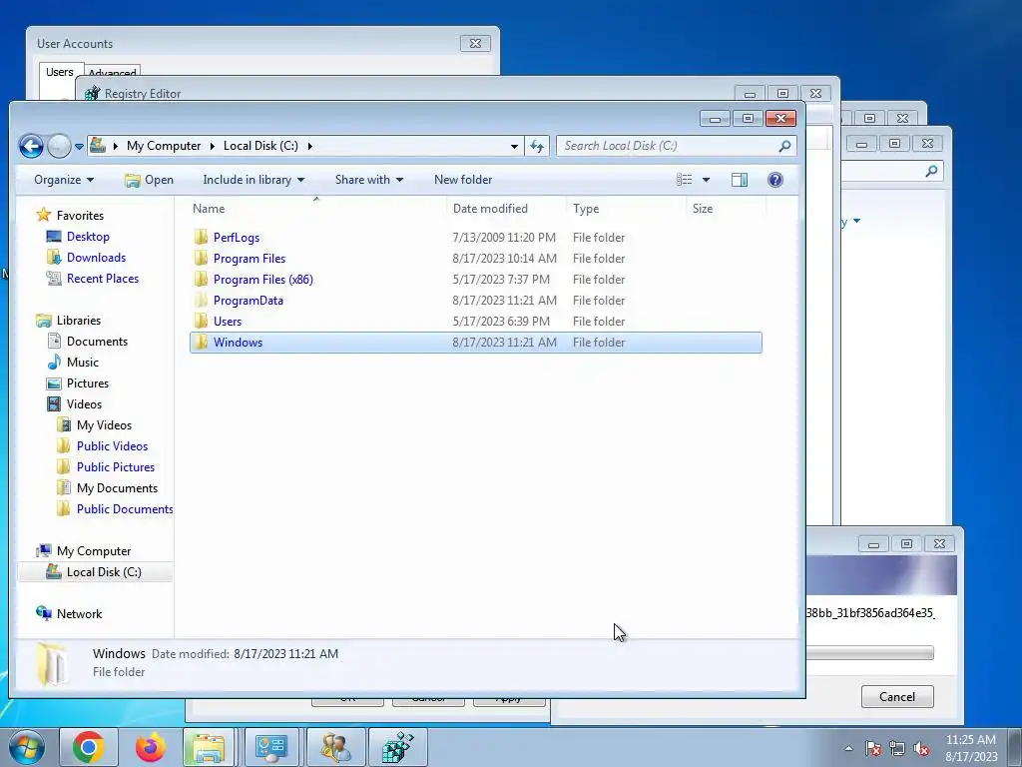Sort by the Date modified column
This screenshot has height=767, width=1022.
[x=506, y=209]
